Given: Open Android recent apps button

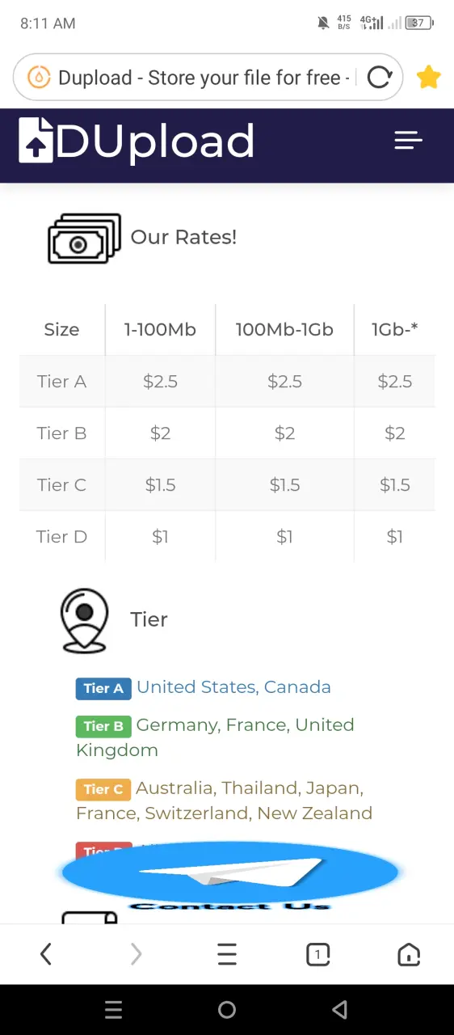Looking at the screenshot, I should pos(114,1009).
